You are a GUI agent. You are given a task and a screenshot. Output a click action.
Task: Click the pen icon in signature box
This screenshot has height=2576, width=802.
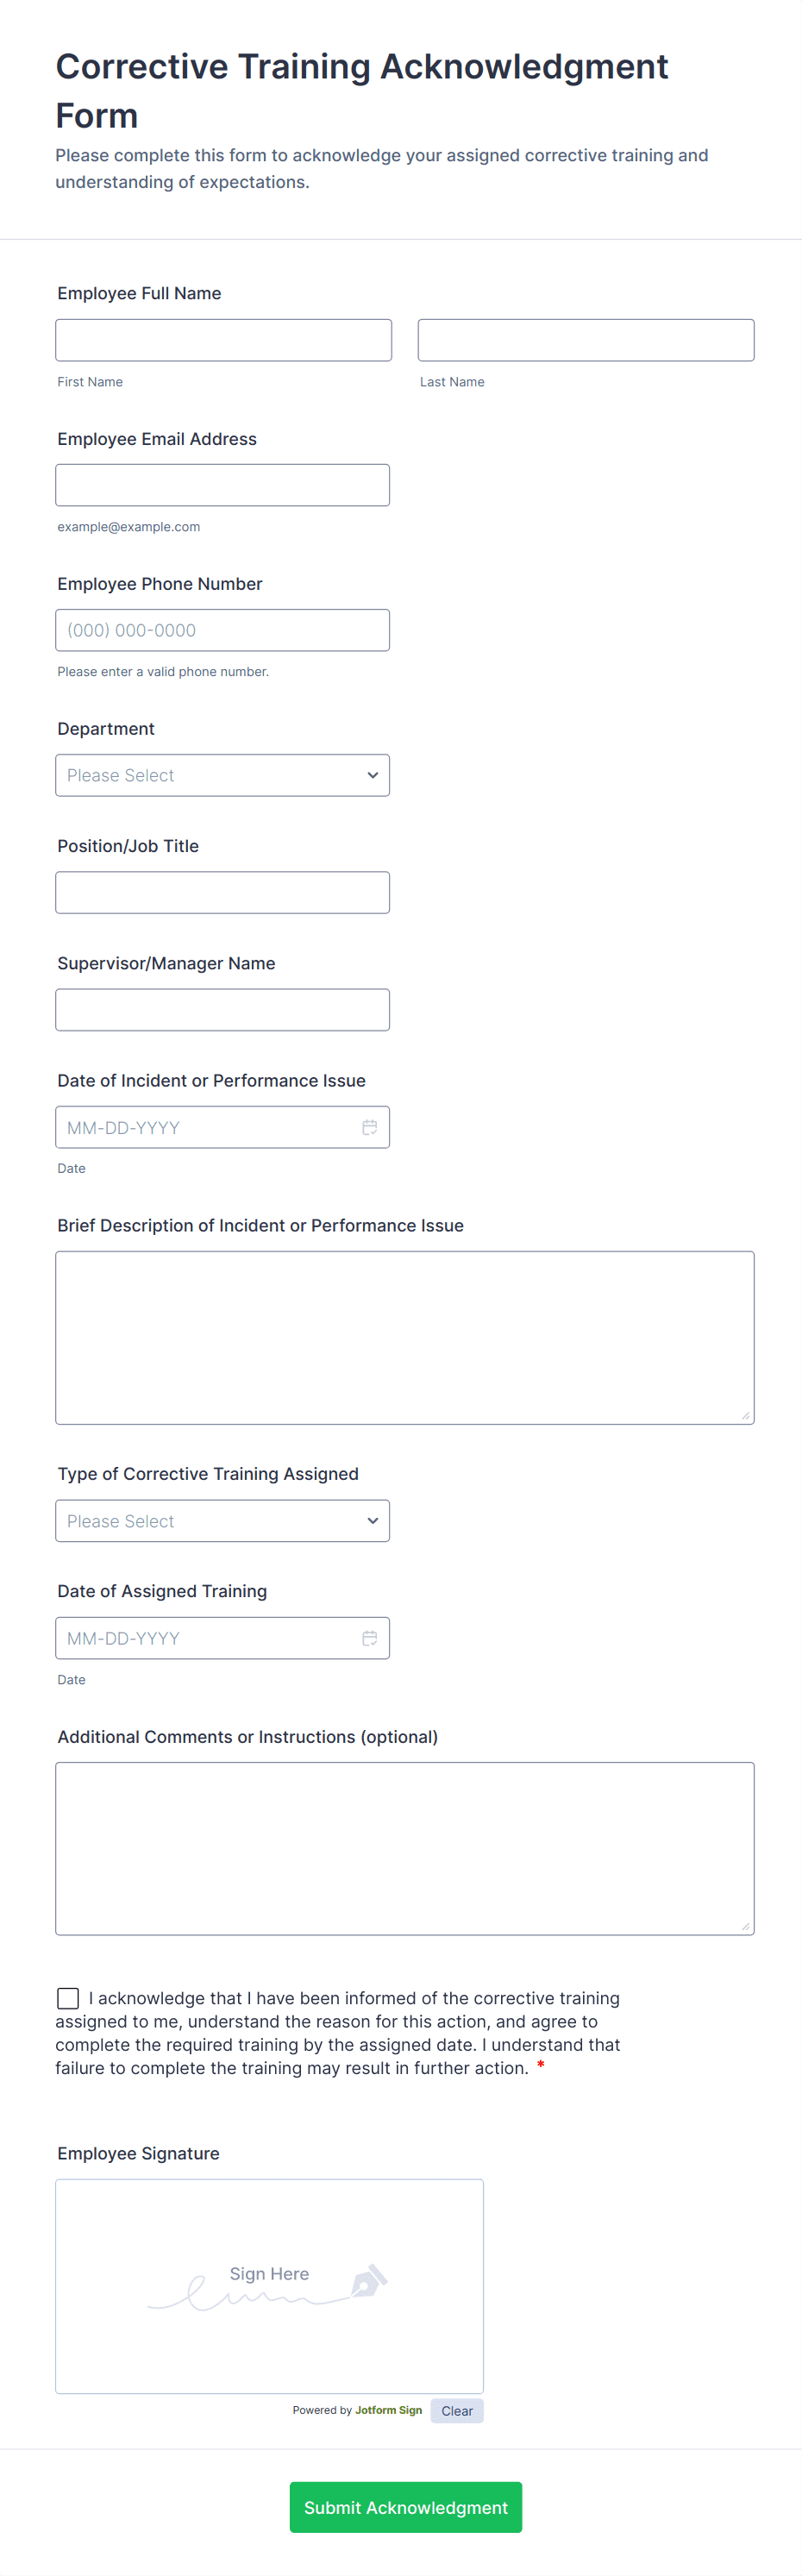click(368, 2281)
